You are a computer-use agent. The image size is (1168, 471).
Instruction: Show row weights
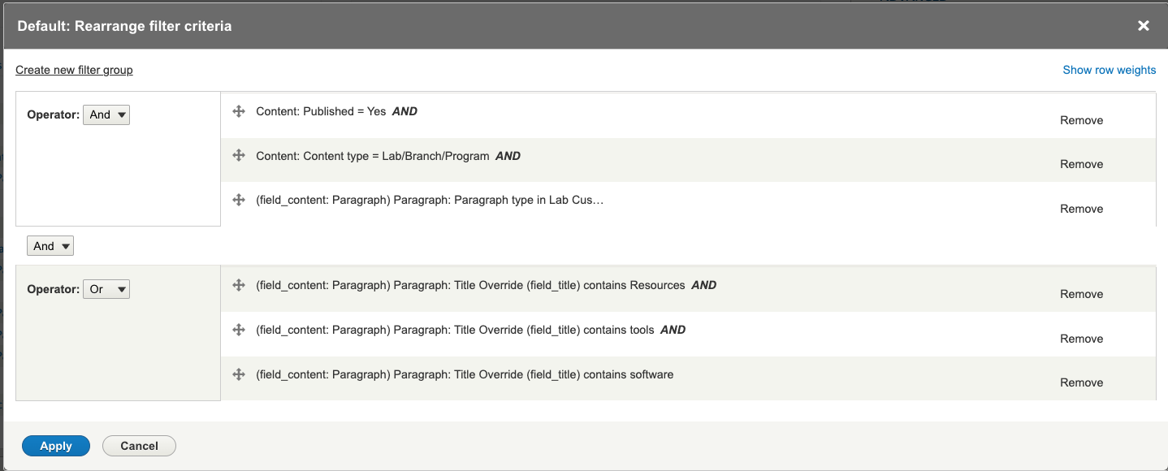(1110, 70)
